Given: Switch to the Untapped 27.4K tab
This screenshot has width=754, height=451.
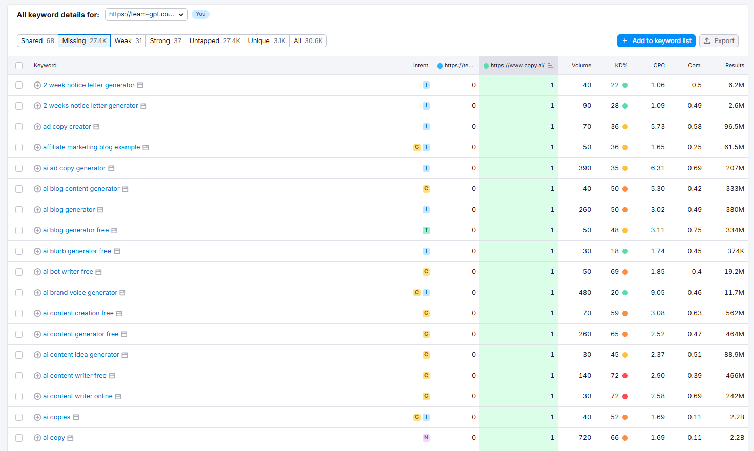Looking at the screenshot, I should [x=215, y=41].
